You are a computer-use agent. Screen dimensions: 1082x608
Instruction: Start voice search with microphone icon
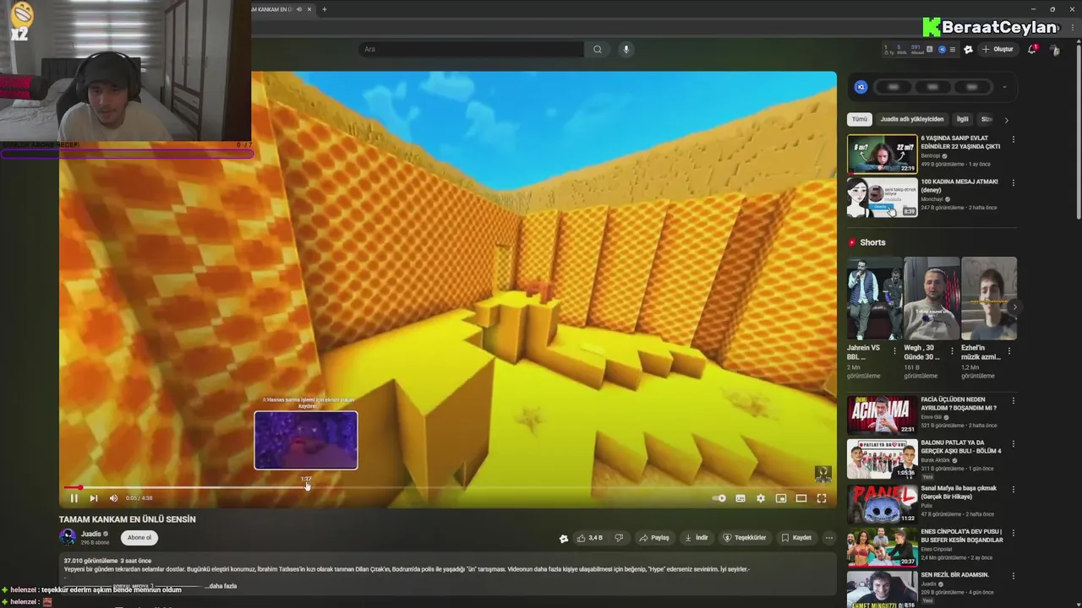click(x=626, y=49)
